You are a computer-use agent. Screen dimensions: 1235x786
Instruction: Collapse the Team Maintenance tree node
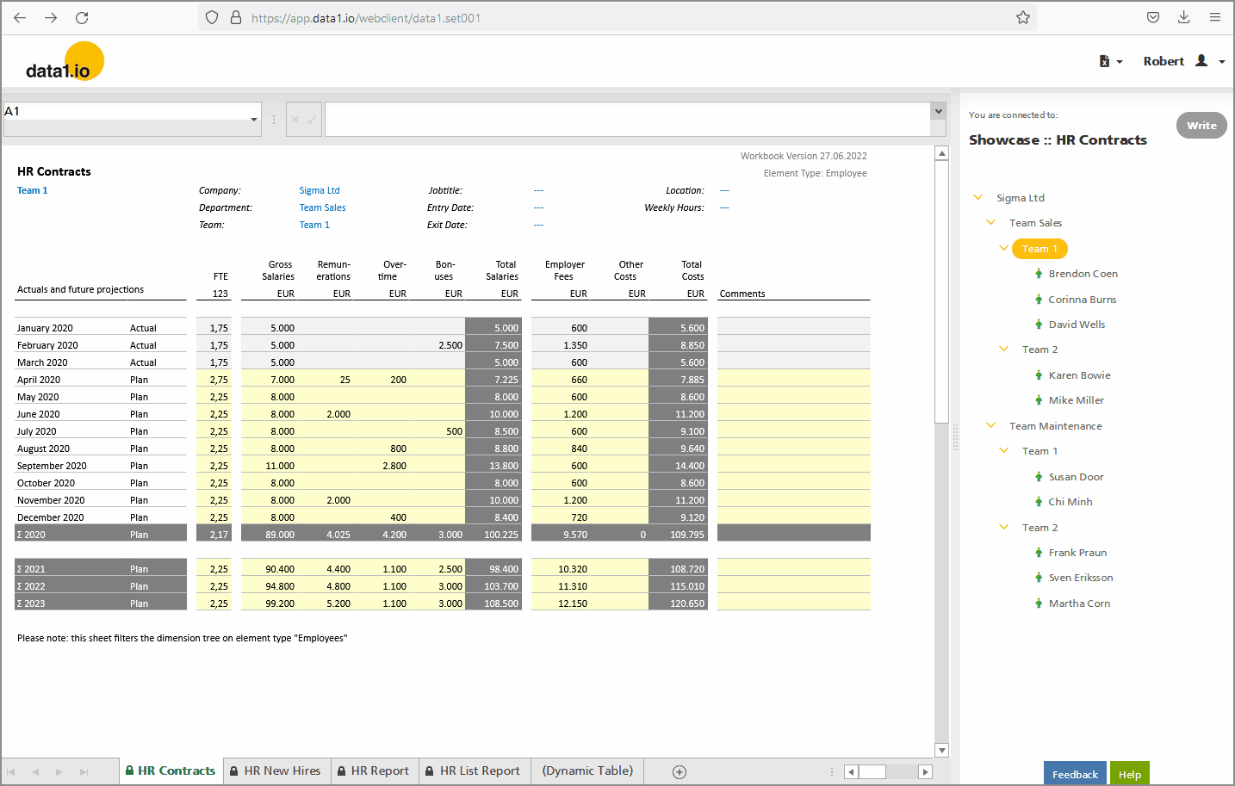pos(990,426)
